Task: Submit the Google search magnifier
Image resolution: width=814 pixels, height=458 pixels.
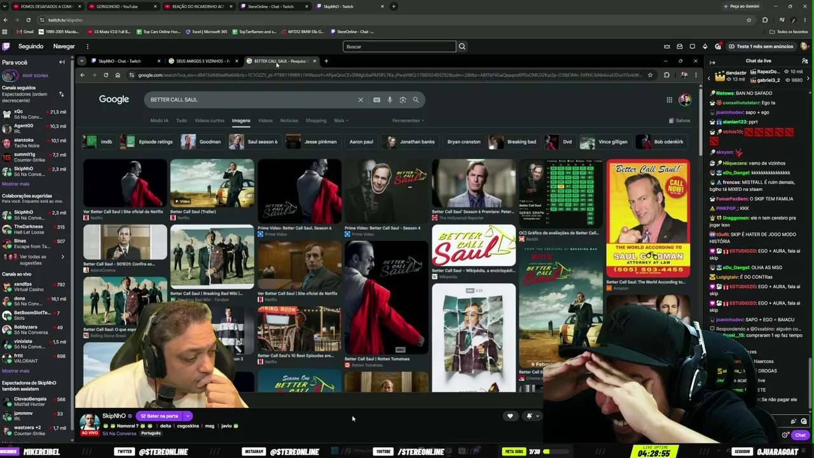Action: click(x=416, y=100)
